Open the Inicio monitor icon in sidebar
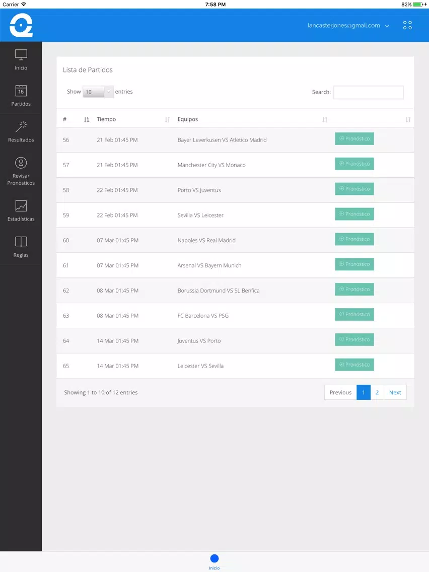This screenshot has width=429, height=572. (x=21, y=55)
